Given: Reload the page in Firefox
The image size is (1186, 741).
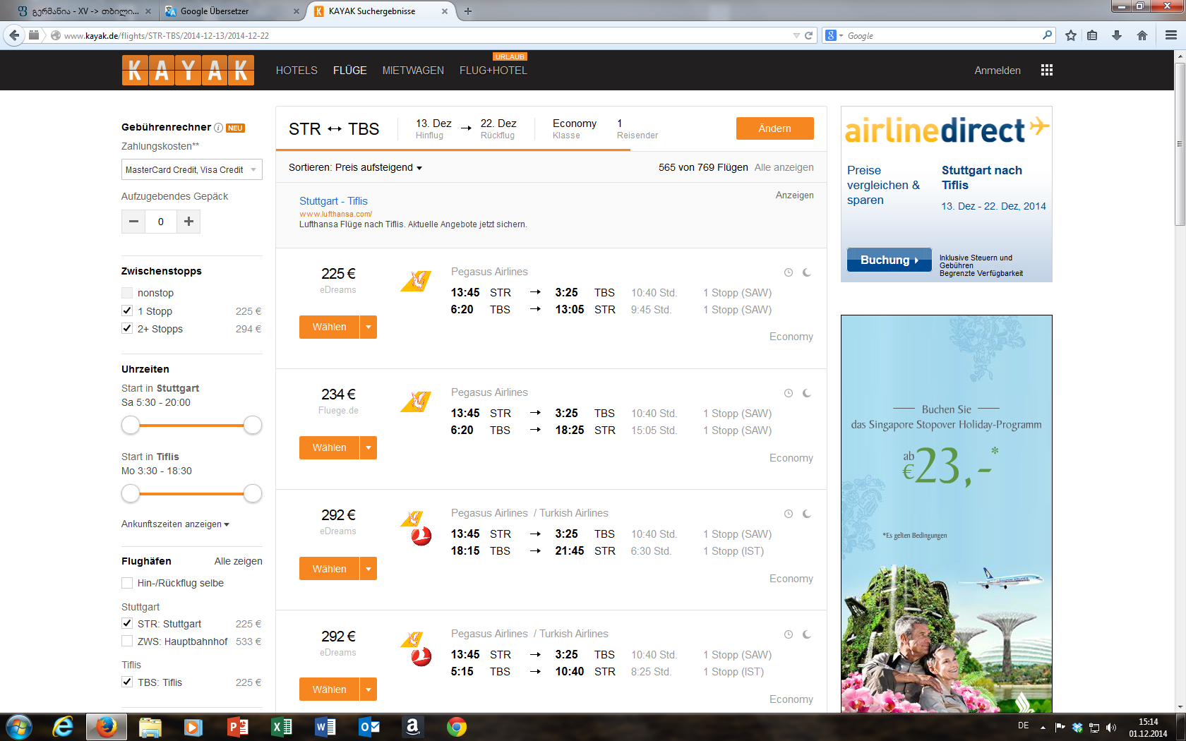Looking at the screenshot, I should (809, 35).
